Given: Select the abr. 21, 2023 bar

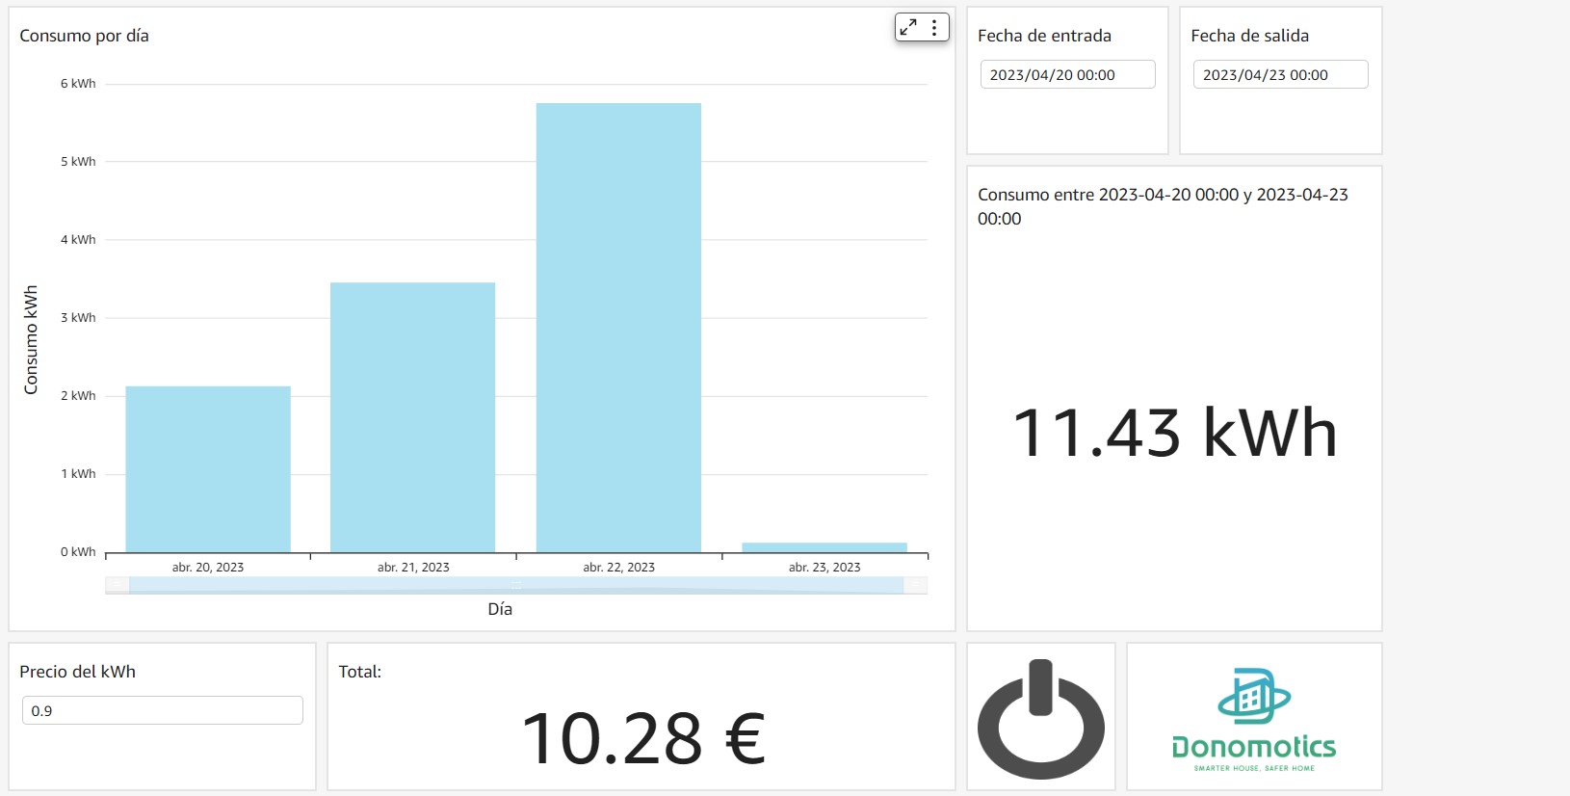Looking at the screenshot, I should pos(412,417).
